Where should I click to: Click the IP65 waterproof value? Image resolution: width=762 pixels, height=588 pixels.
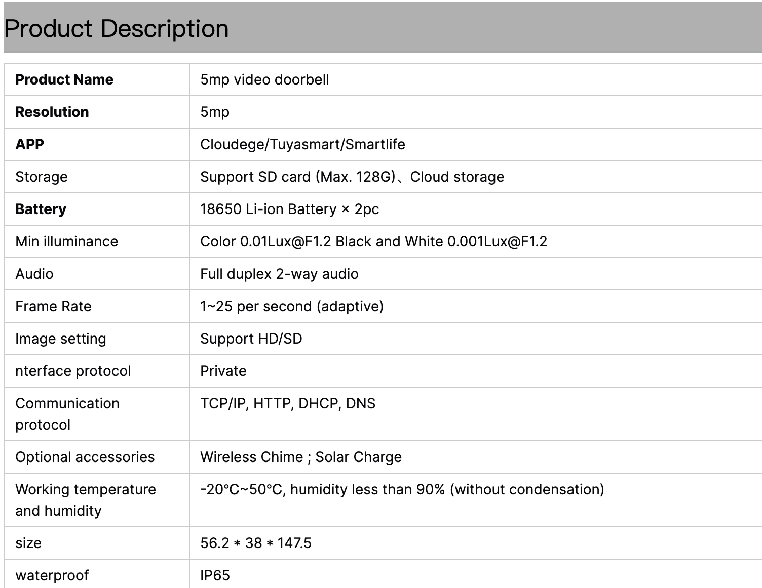pyautogui.click(x=215, y=575)
